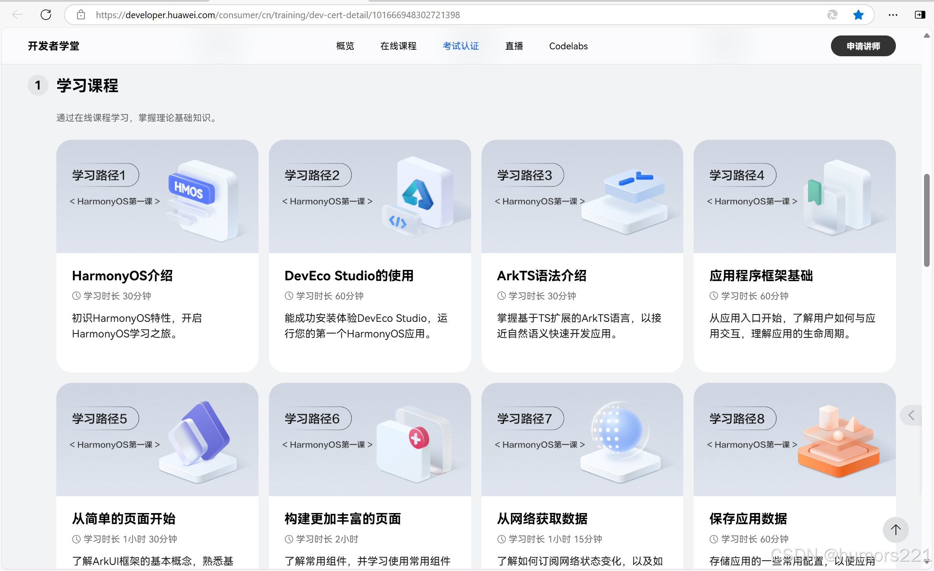The image size is (934, 571).
Task: Open the browser settings ellipsis menu
Action: (x=893, y=15)
